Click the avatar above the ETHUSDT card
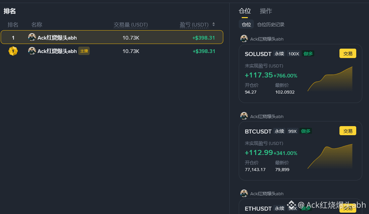 (x=244, y=193)
